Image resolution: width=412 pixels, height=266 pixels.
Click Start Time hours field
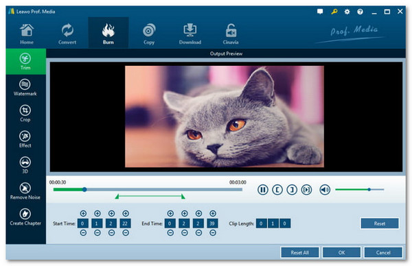(x=83, y=223)
